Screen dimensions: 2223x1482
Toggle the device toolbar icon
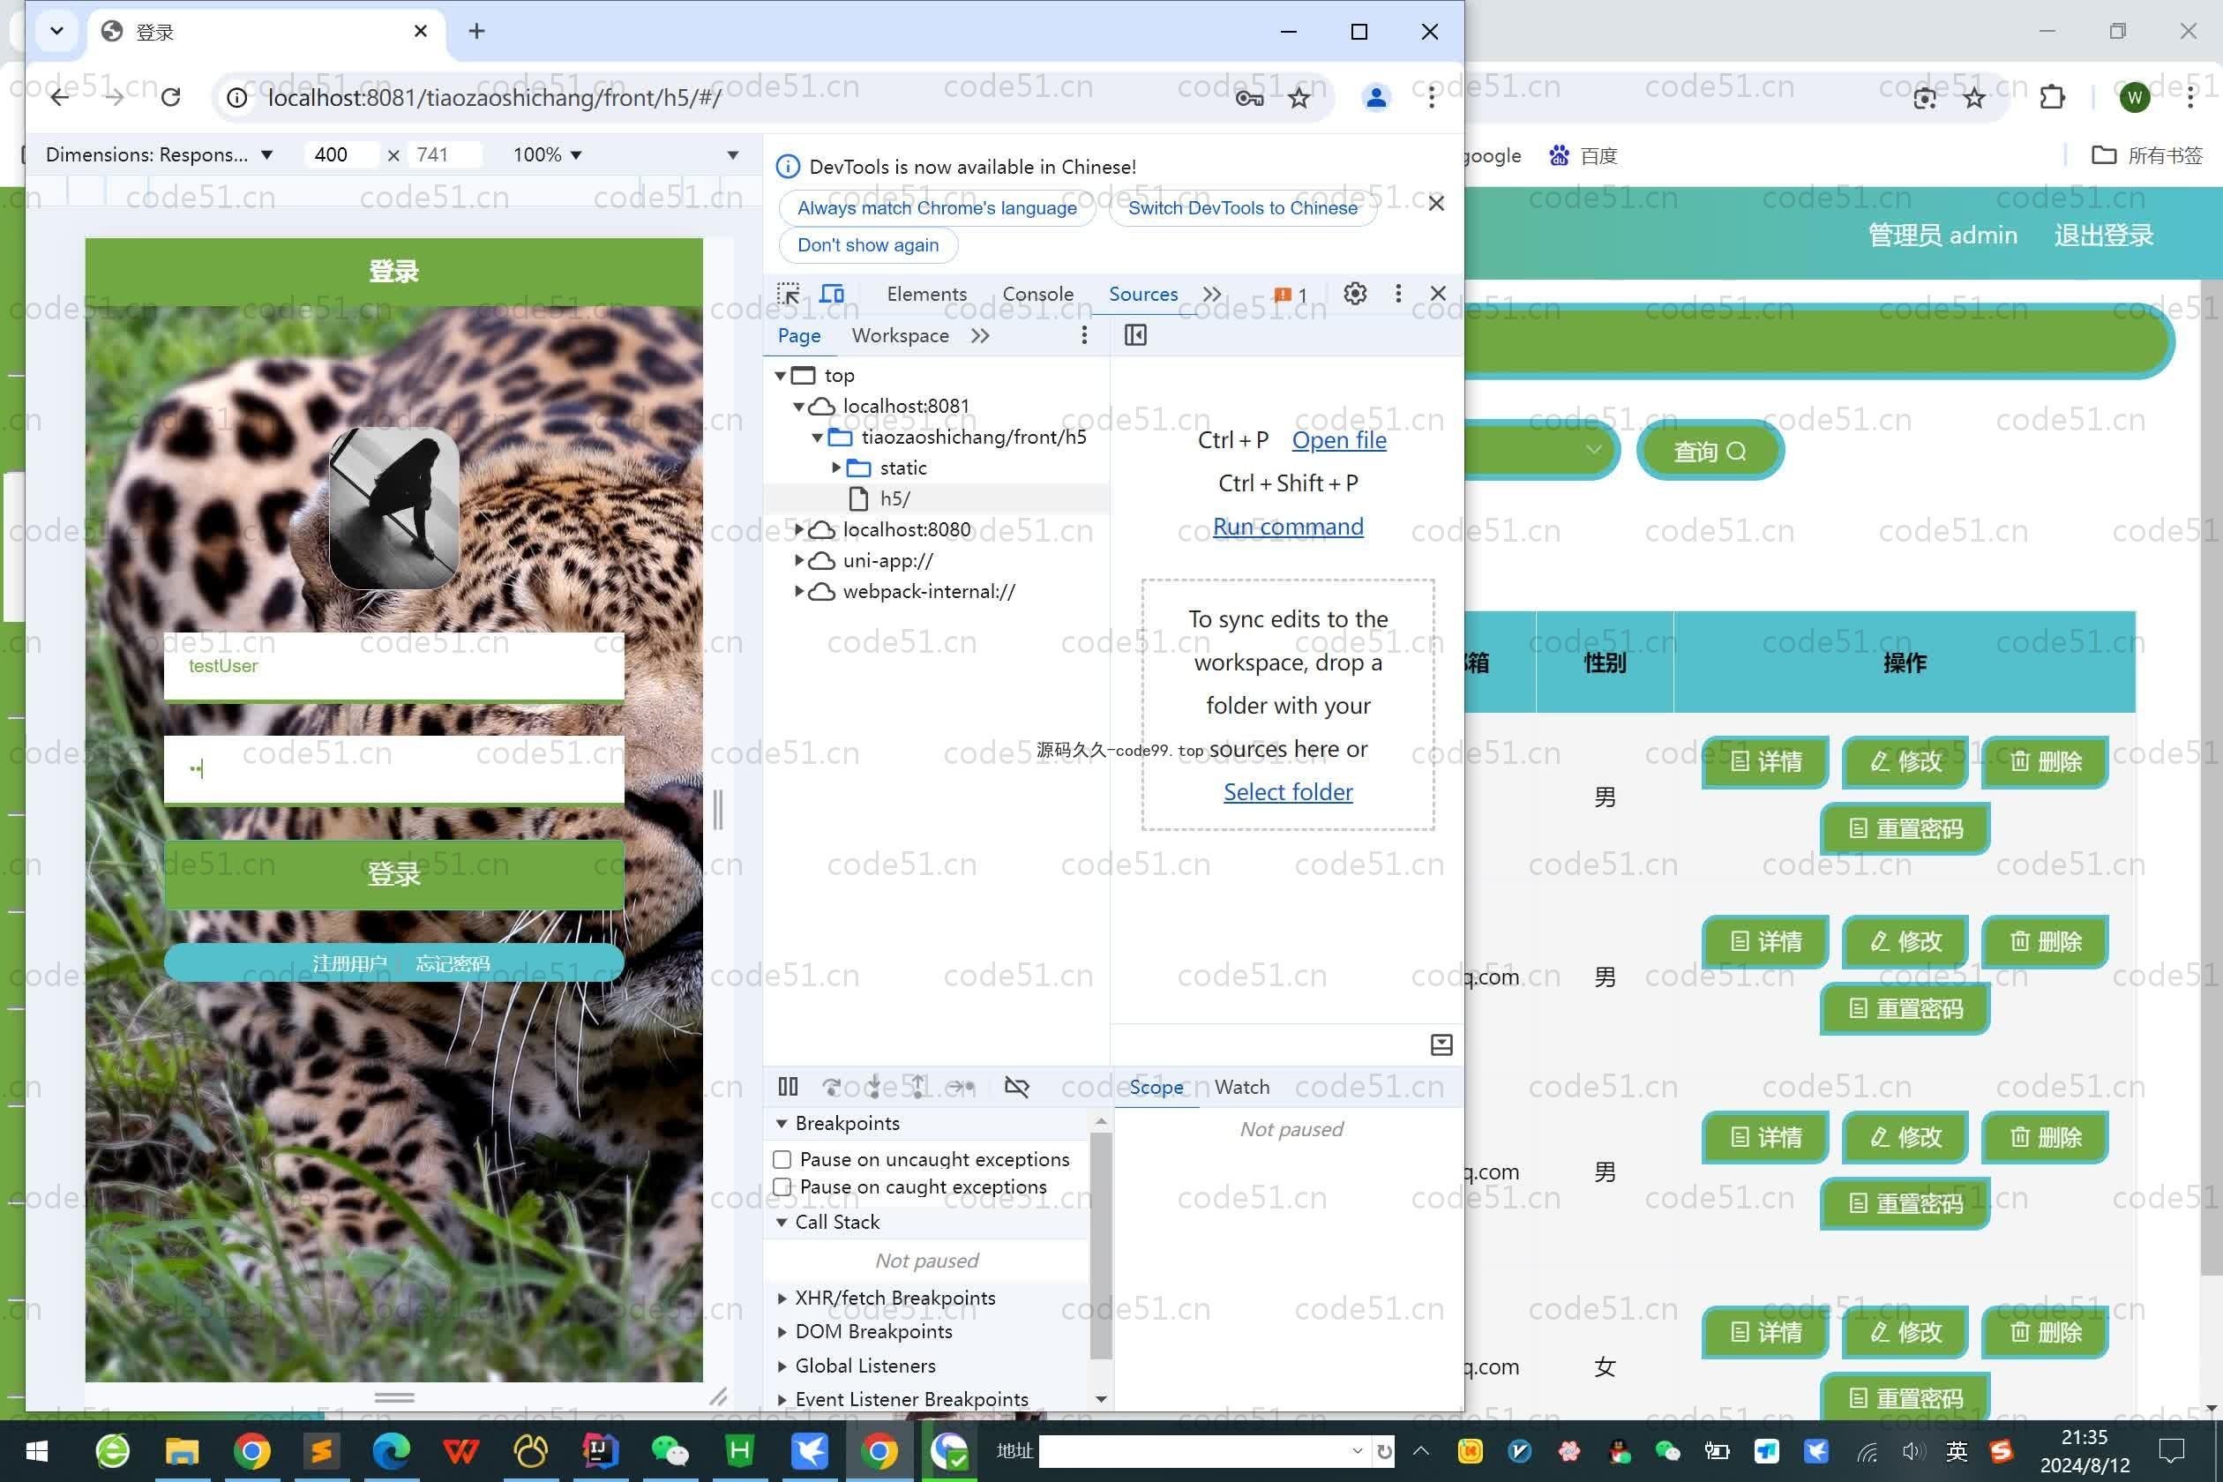coord(832,294)
